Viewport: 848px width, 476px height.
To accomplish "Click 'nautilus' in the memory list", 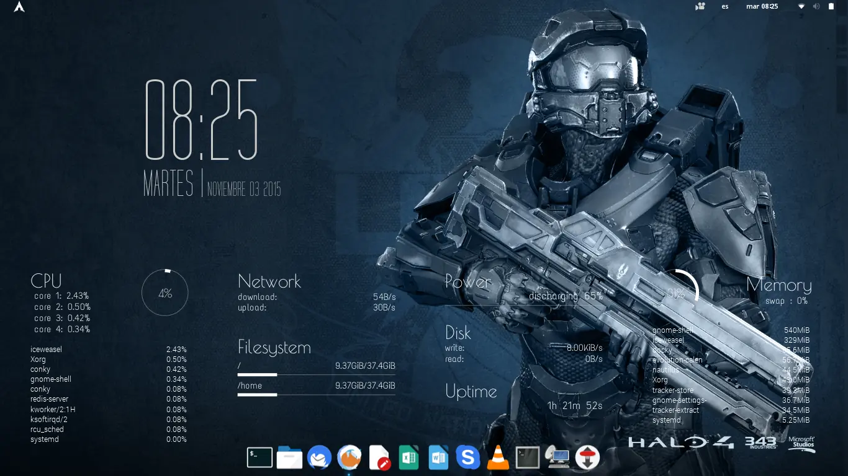I will (x=666, y=370).
